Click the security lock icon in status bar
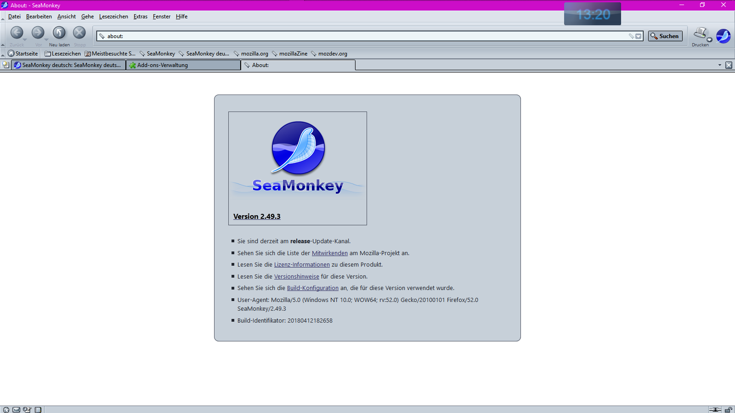The width and height of the screenshot is (735, 413). [728, 410]
